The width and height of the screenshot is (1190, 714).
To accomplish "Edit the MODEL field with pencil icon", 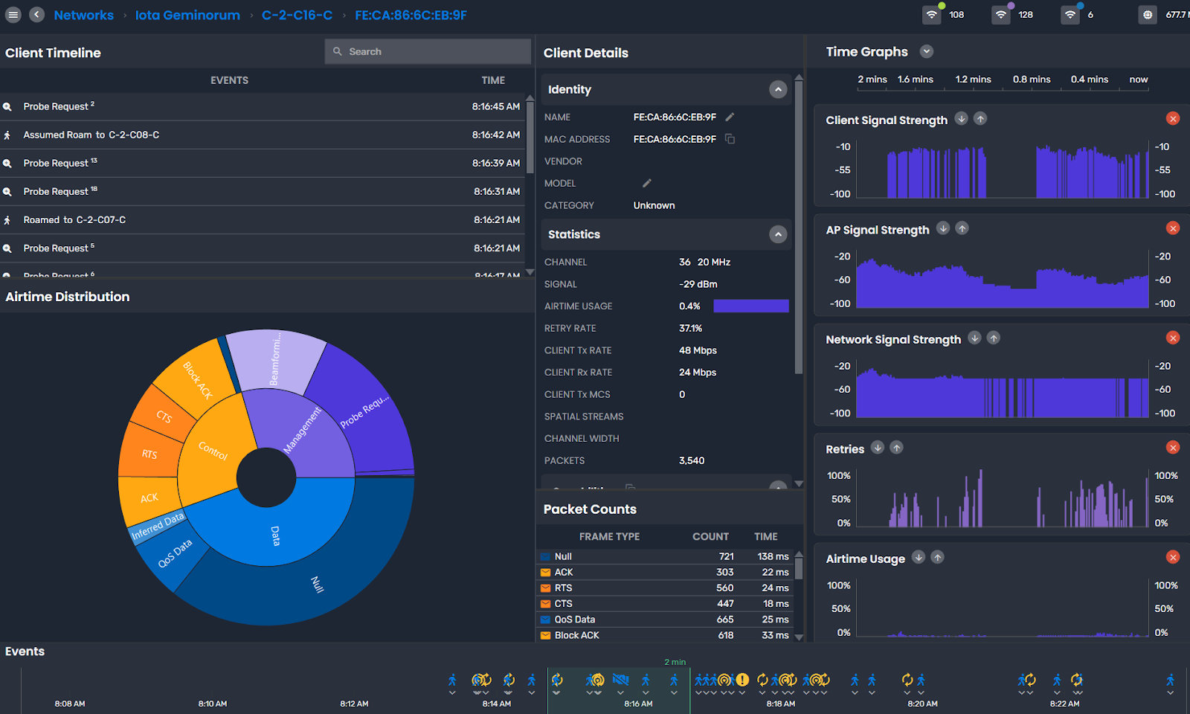I will [646, 183].
